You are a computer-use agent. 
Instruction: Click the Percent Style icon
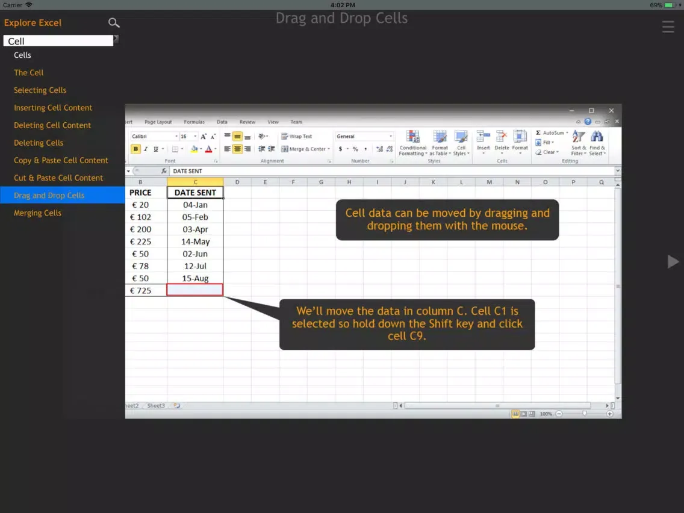pos(355,149)
